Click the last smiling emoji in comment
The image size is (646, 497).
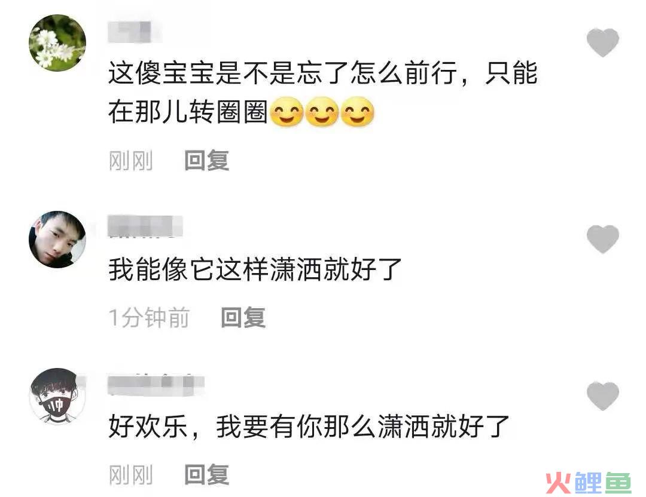(x=358, y=112)
